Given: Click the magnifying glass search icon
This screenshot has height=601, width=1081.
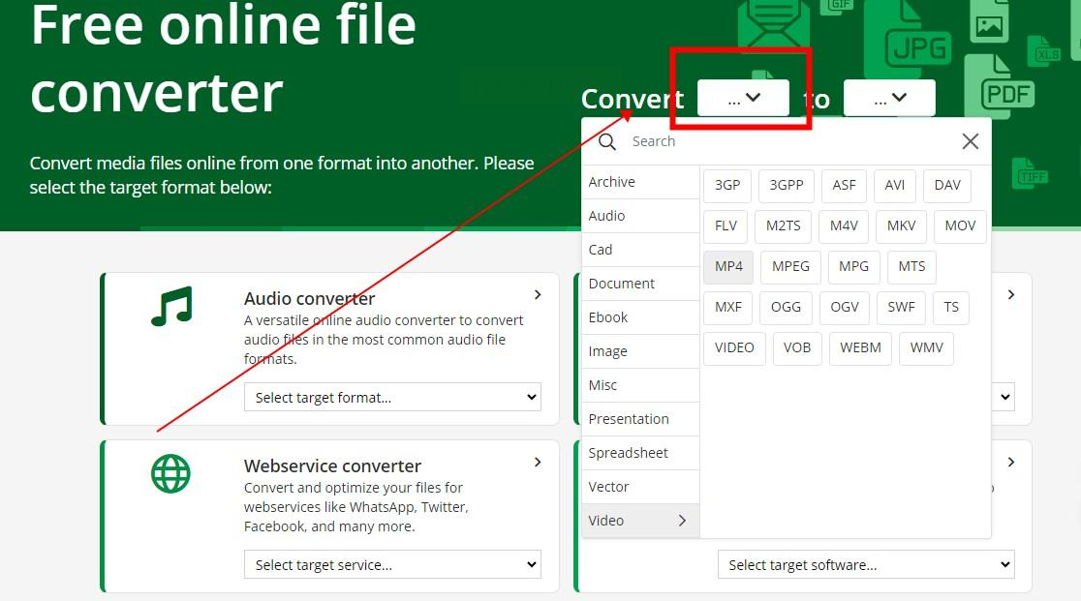Looking at the screenshot, I should pos(607,141).
